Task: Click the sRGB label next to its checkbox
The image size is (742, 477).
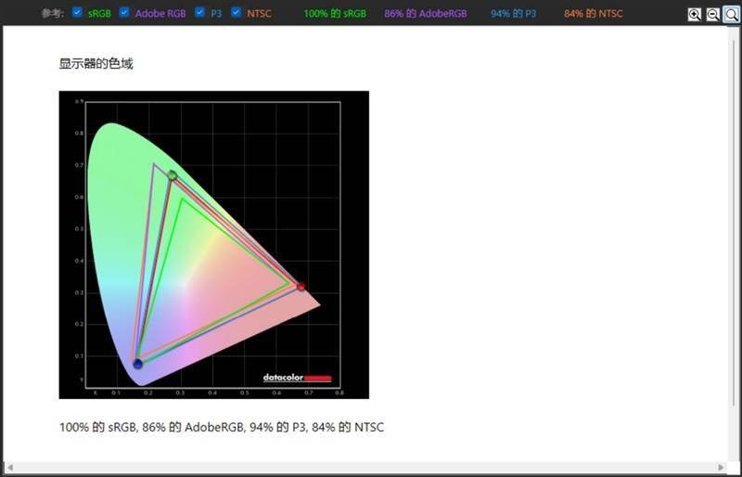Action: click(x=99, y=14)
